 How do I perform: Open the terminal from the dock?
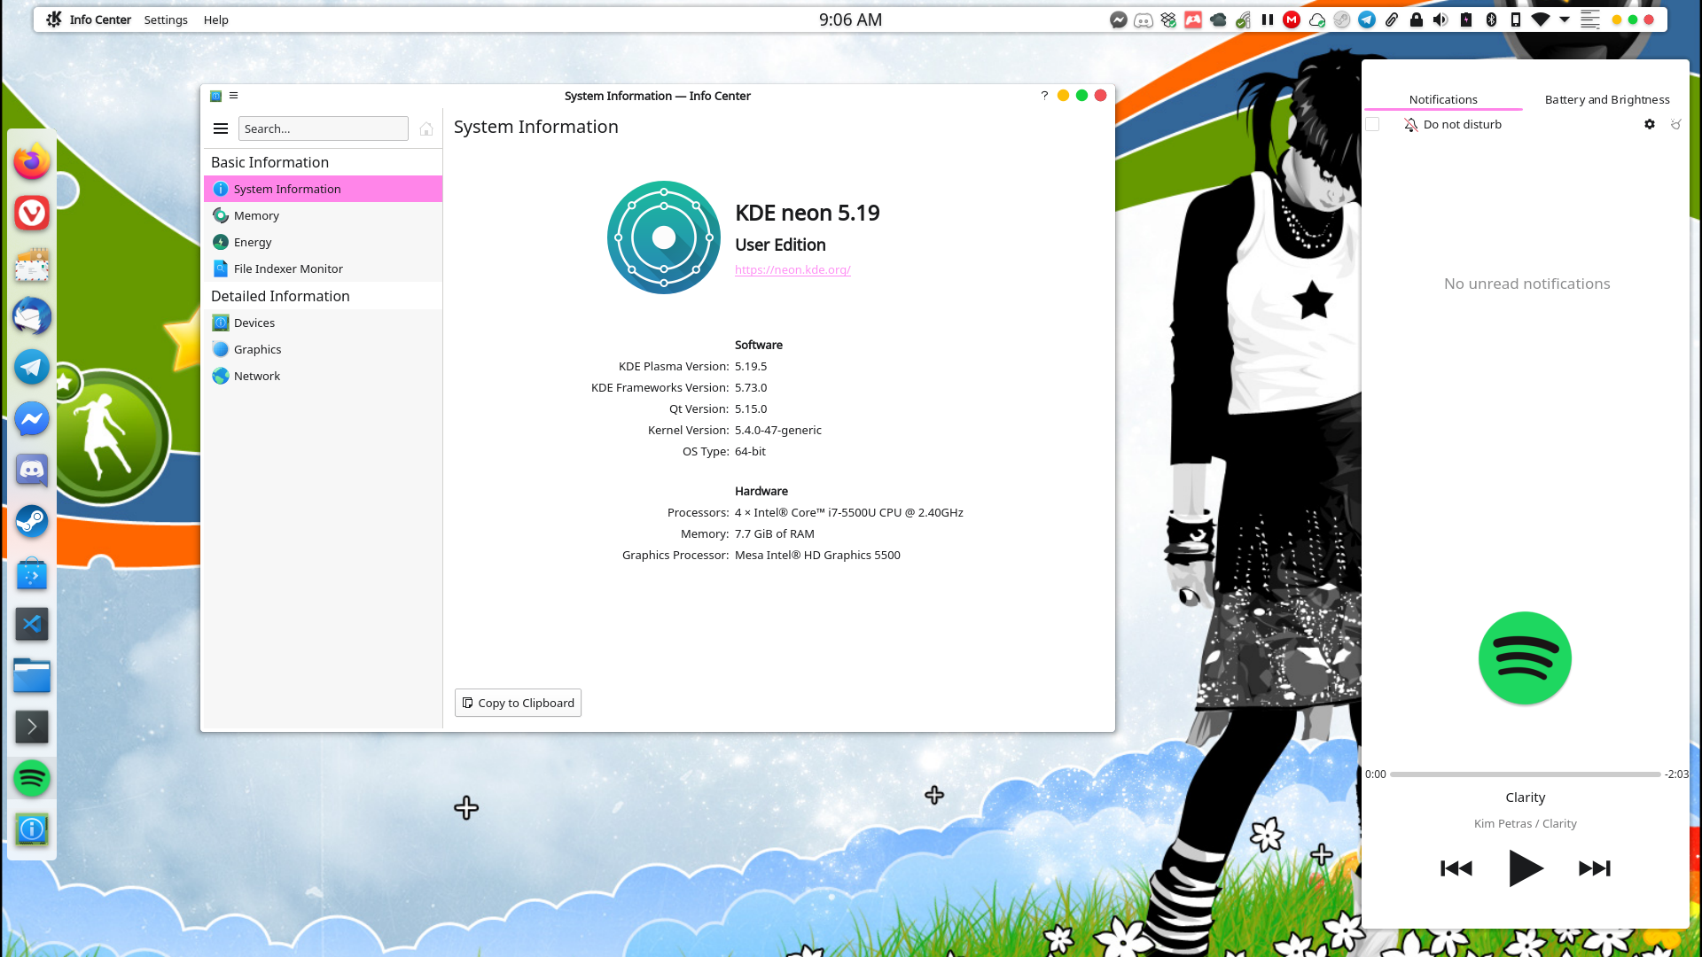32,727
